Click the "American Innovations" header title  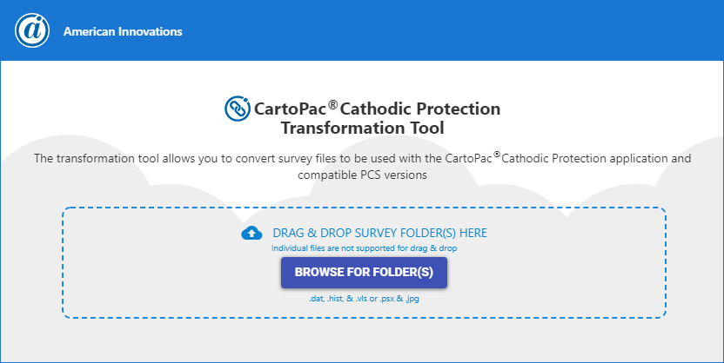(123, 31)
